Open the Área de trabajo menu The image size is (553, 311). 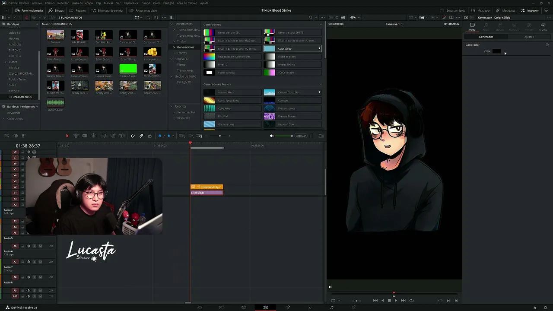pyautogui.click(x=187, y=3)
